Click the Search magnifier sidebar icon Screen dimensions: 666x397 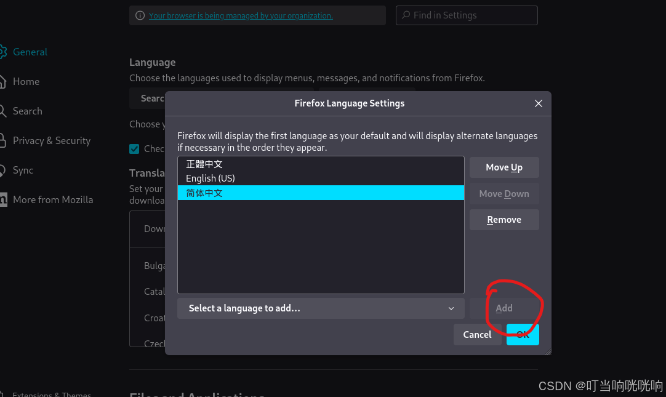(x=2, y=111)
